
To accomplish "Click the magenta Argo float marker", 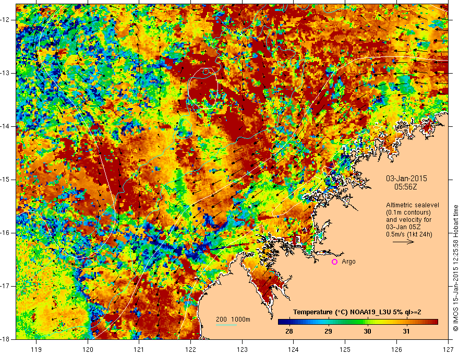I will [334, 262].
